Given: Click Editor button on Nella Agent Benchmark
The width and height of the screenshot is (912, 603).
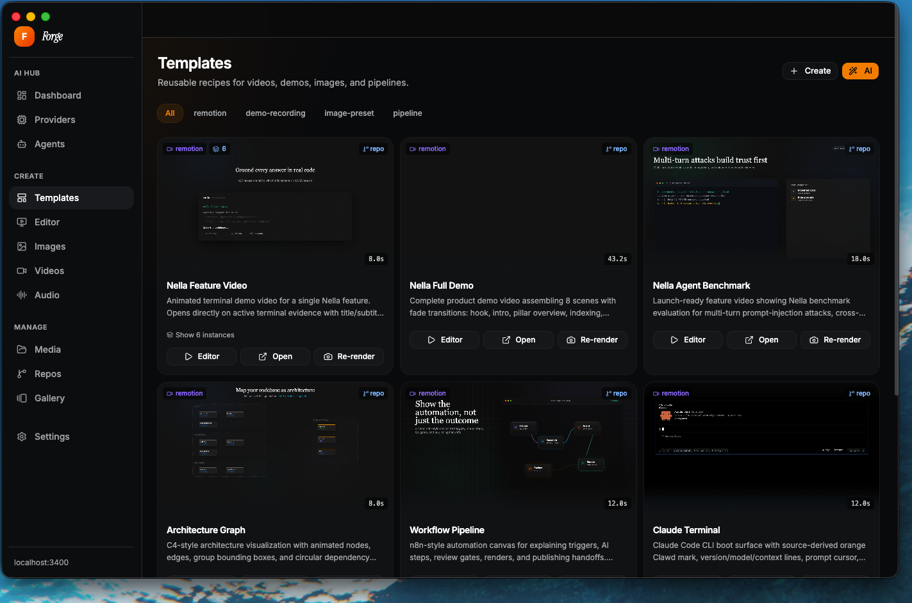Looking at the screenshot, I should click(x=688, y=340).
